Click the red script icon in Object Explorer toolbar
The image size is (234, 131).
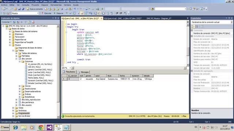coord(33,22)
